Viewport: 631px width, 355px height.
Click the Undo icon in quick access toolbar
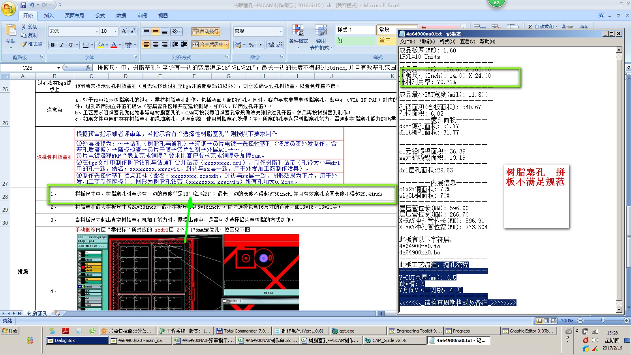(x=32, y=5)
